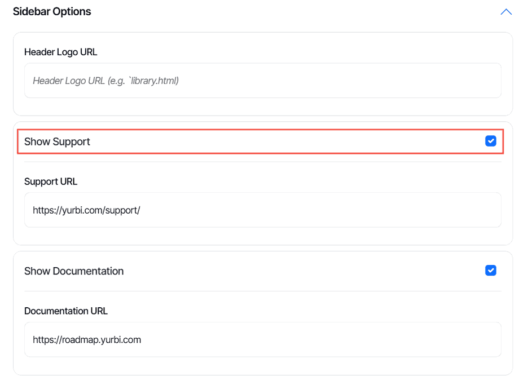Click the Show Documentation label text
Screen dimensions: 519x376
[x=74, y=271]
